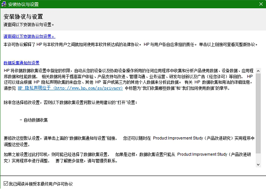Click the vertical scrollbar thumb

pos(258,114)
